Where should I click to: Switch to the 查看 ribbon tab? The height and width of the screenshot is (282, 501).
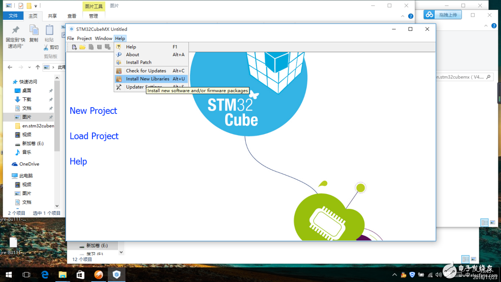[x=72, y=16]
